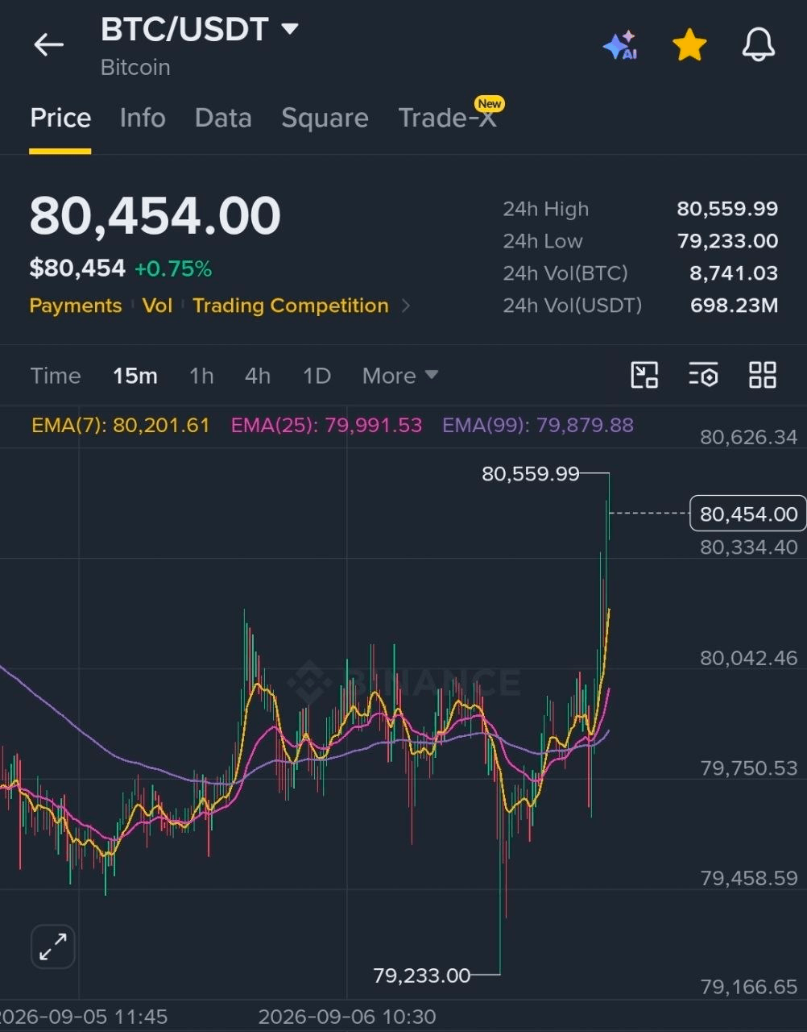The image size is (807, 1032).
Task: Open the grid layout icon
Action: point(762,375)
